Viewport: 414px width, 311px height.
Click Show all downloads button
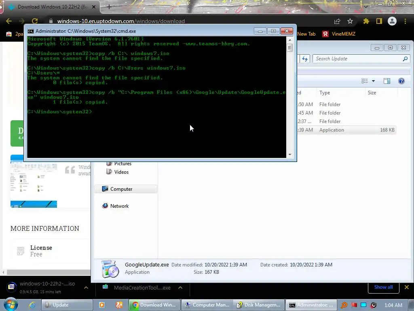click(x=383, y=287)
